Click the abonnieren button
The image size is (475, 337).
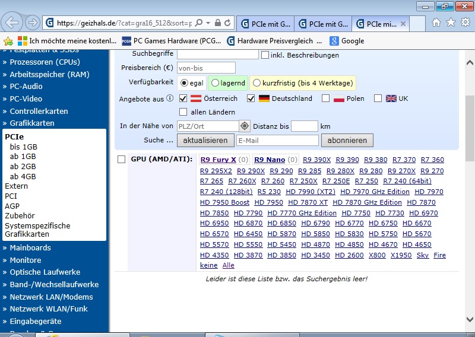(347, 141)
